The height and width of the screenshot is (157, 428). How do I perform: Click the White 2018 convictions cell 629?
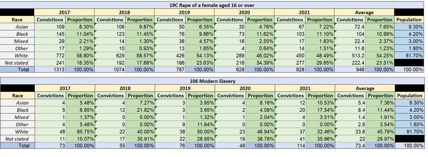(110, 55)
